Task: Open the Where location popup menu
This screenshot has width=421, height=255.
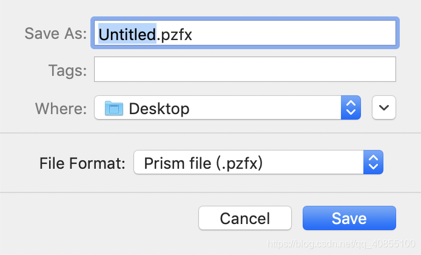Action: [x=227, y=107]
